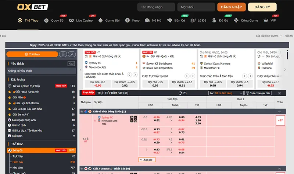Next bet type on Central Coast Mariners card
Image resolution: width=294 pixels, height=174 pixels.
coord(250,76)
